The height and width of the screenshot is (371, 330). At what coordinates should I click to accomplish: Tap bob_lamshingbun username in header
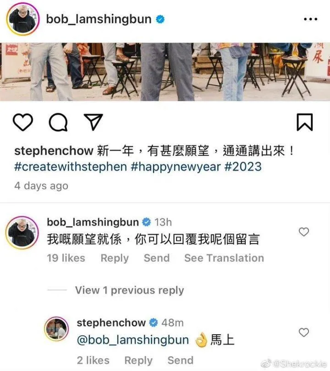click(x=99, y=19)
